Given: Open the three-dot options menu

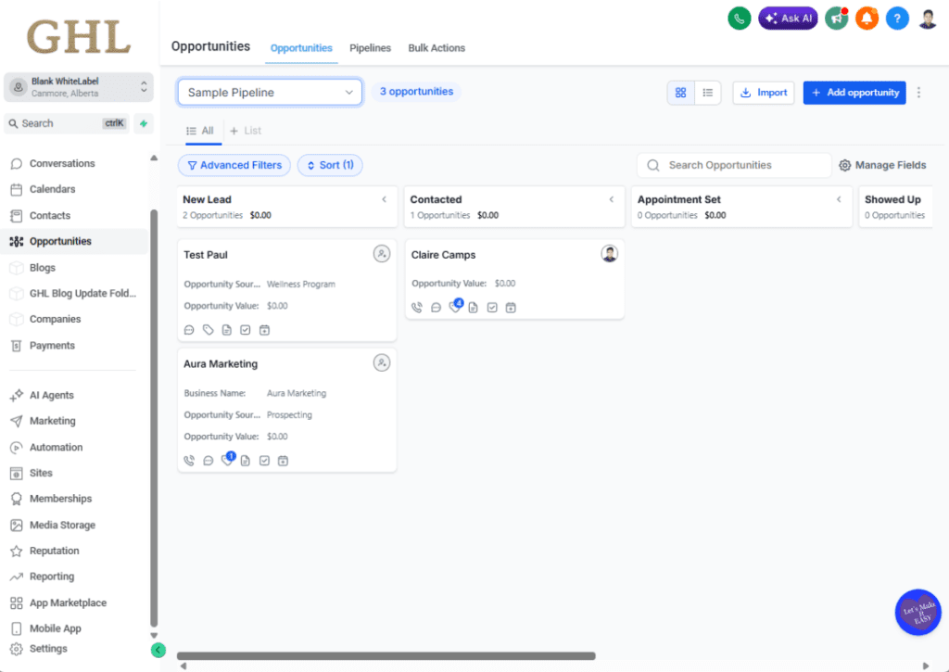Looking at the screenshot, I should click(918, 93).
